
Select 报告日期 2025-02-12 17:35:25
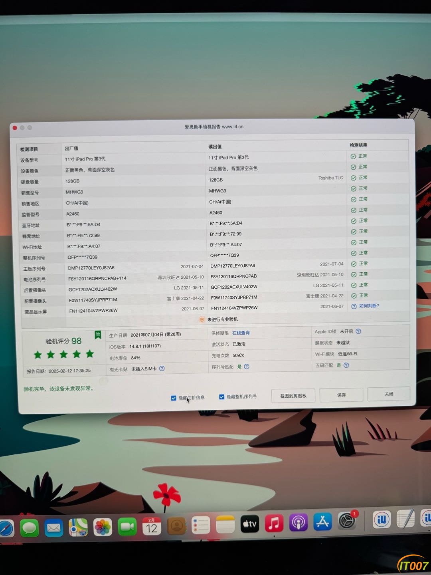click(59, 371)
